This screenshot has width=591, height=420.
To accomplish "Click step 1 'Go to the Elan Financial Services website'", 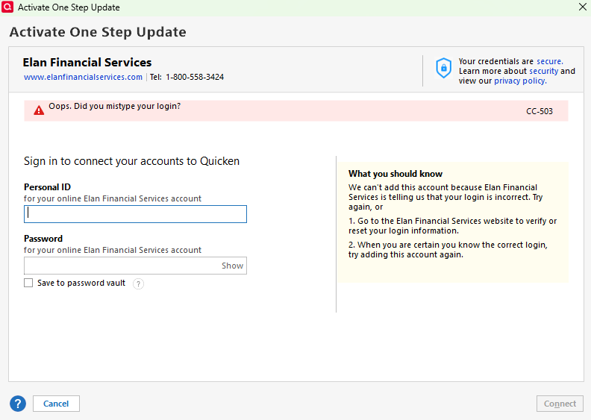I will point(452,226).
